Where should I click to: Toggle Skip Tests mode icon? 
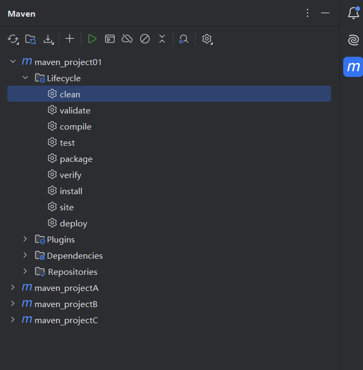click(145, 39)
